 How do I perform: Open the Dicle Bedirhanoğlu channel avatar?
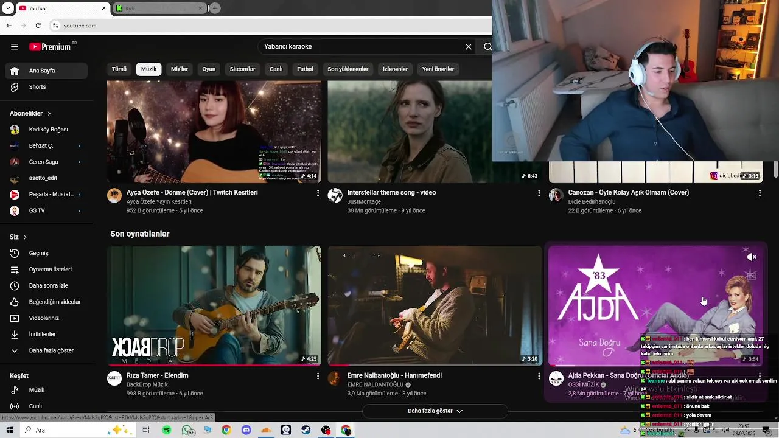point(556,195)
